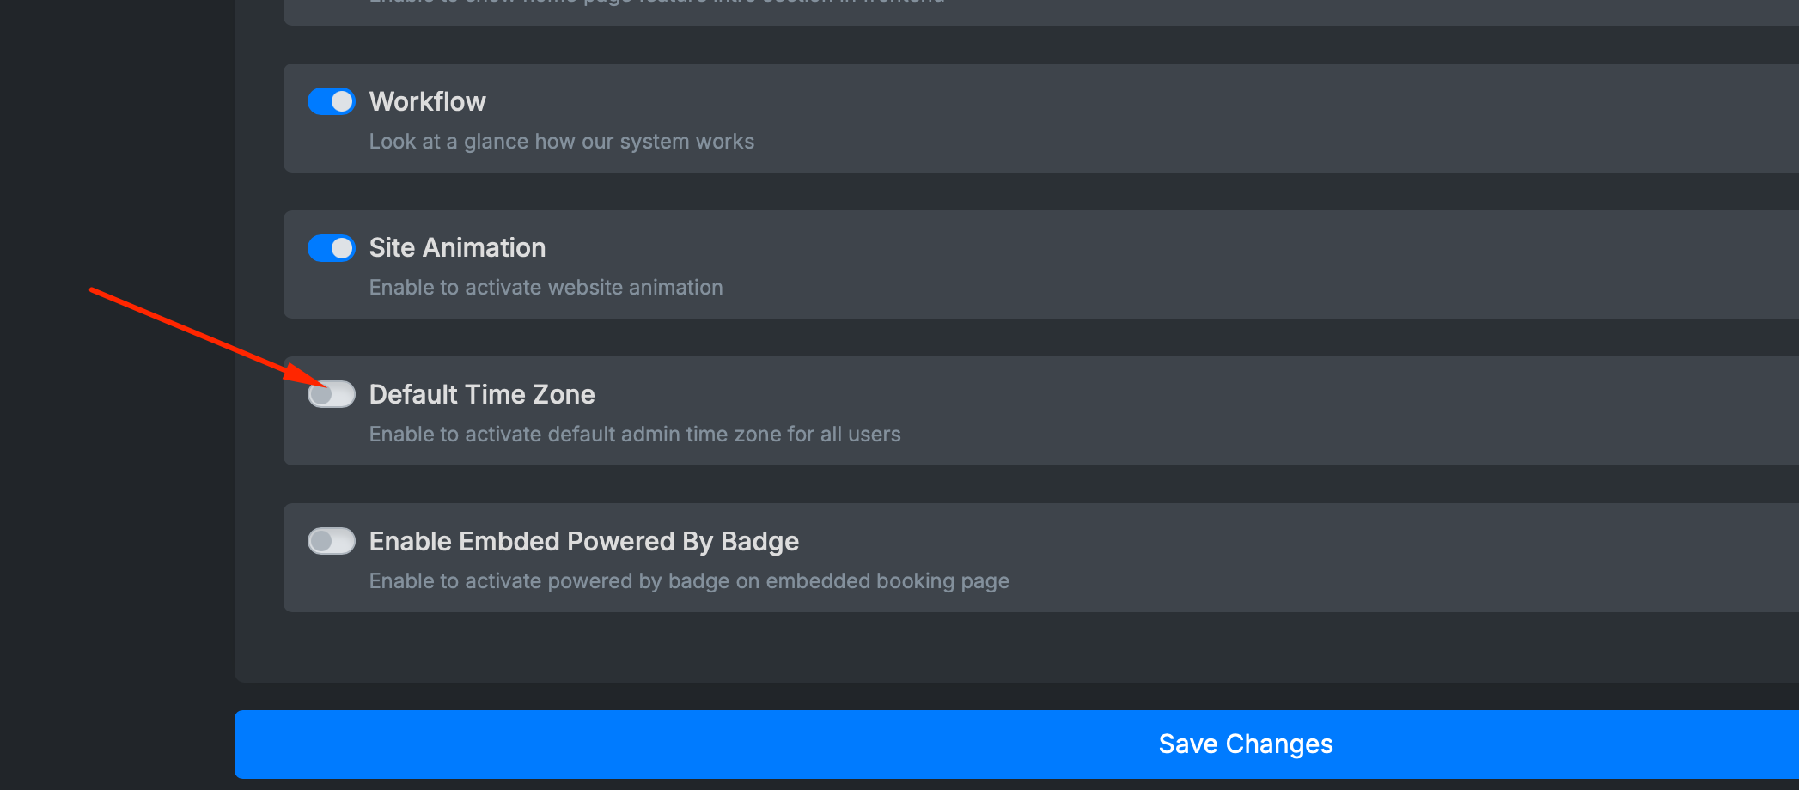This screenshot has width=1799, height=790.
Task: Click the Enable Embded Powered By Badge title
Action: click(x=584, y=541)
